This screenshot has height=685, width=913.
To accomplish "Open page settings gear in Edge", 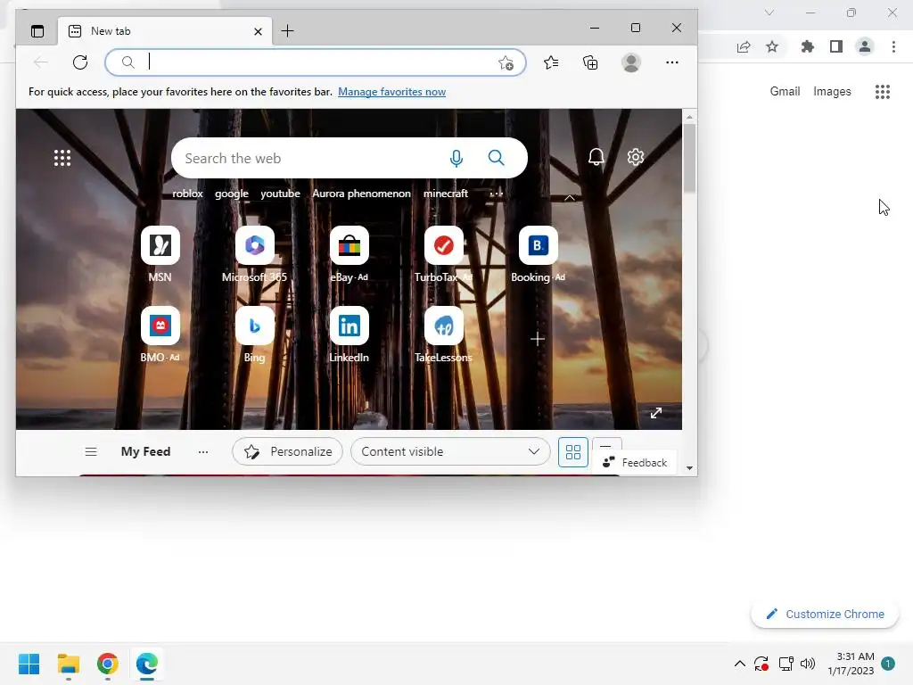I will click(x=635, y=157).
